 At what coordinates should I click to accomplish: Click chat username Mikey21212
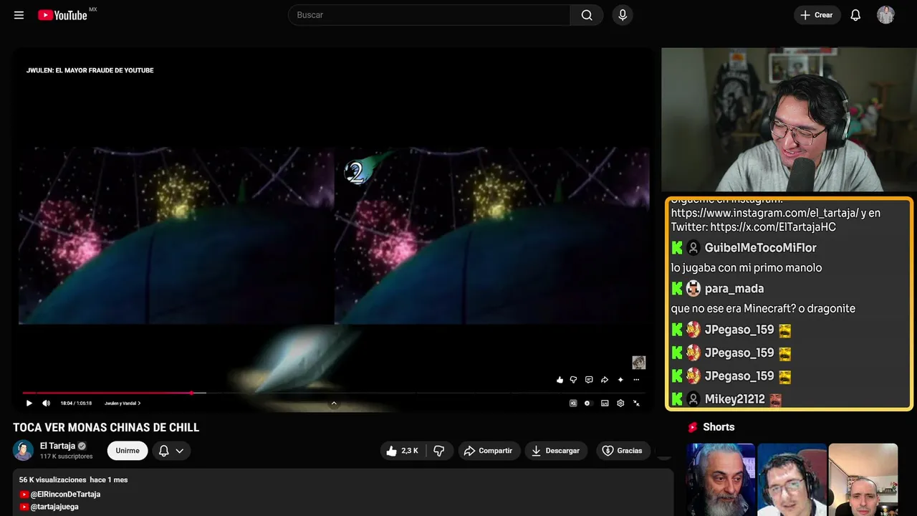coord(735,399)
